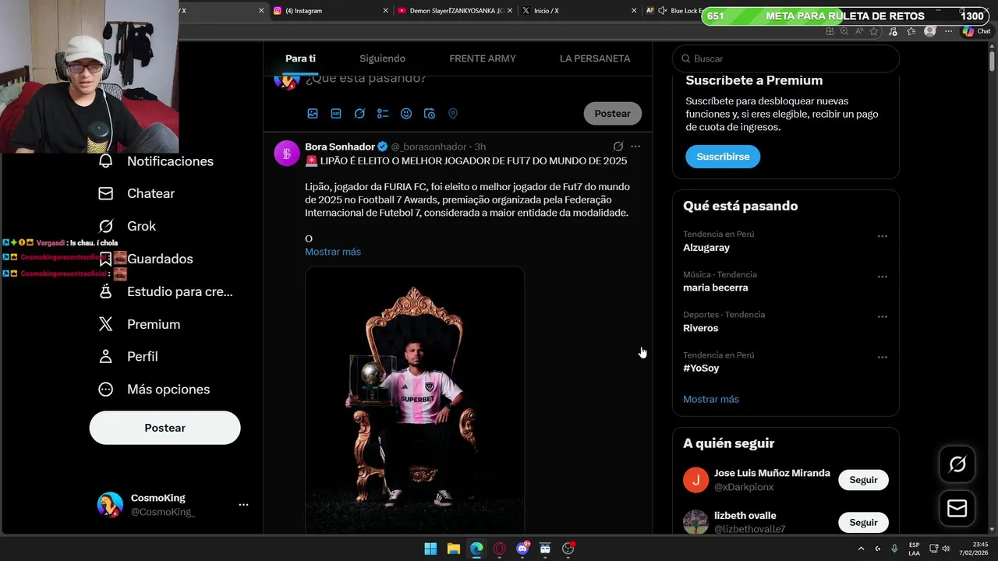Open File Explorer from taskbar

coord(453,549)
